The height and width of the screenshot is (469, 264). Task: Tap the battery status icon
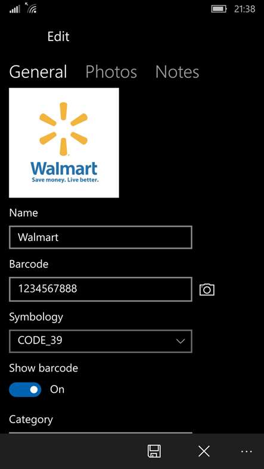coord(219,9)
